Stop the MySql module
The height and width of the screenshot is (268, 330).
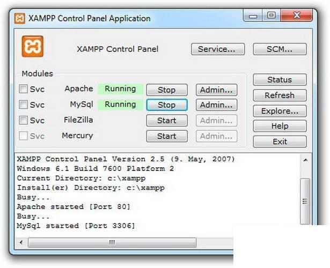click(x=167, y=105)
